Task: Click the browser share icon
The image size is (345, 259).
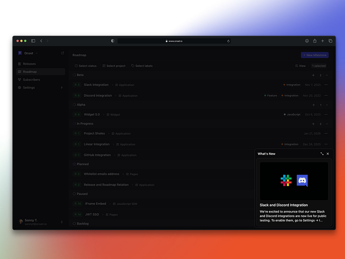Action: tap(315, 41)
